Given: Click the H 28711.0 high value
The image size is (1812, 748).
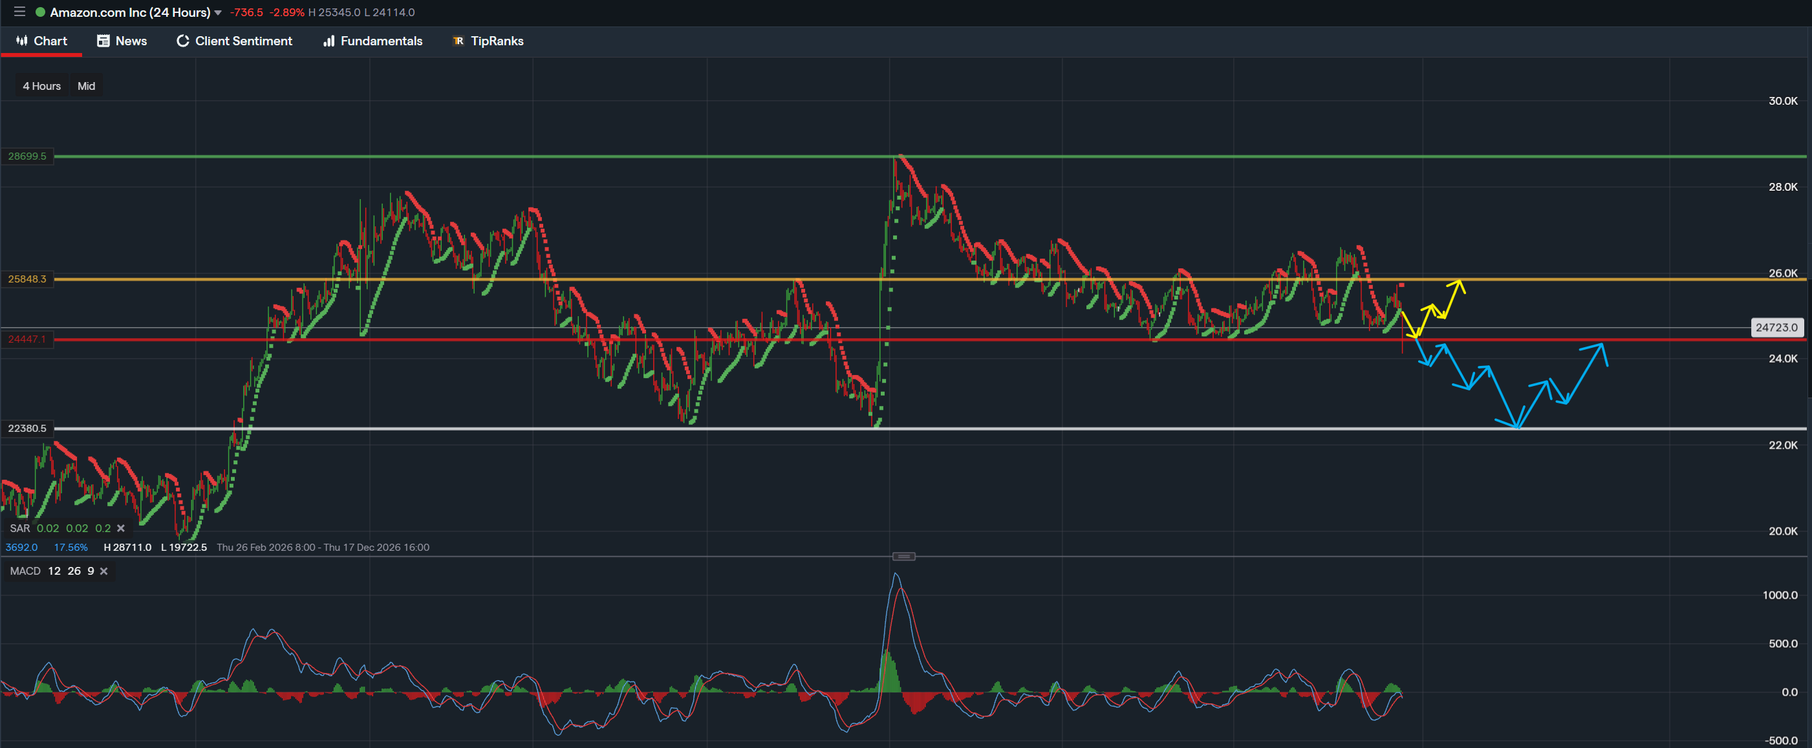Looking at the screenshot, I should (x=127, y=547).
